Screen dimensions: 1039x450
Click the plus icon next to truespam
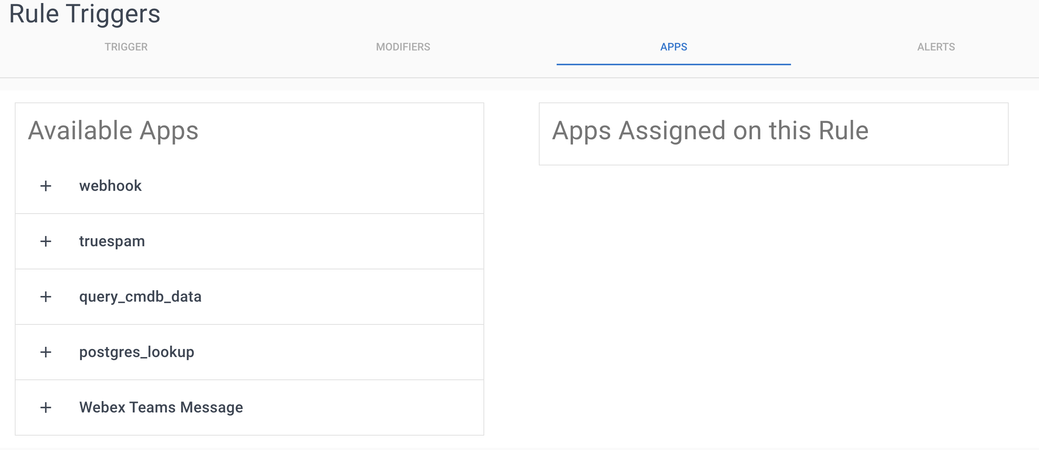tap(46, 241)
